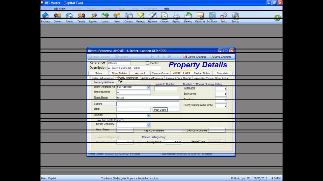This screenshot has height=181, width=323.
Task: Click the Ensuites number field
Action: 221,100
